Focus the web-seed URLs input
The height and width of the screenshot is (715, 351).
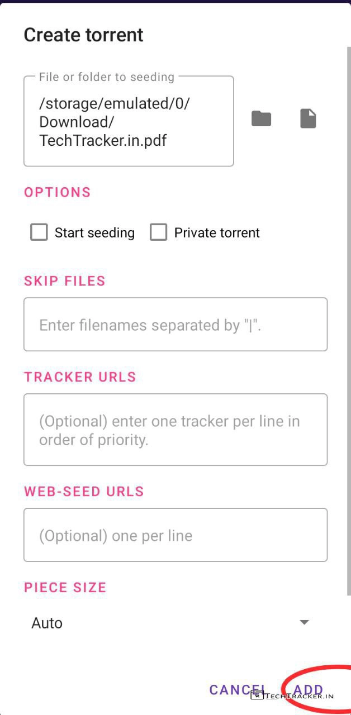click(x=175, y=535)
